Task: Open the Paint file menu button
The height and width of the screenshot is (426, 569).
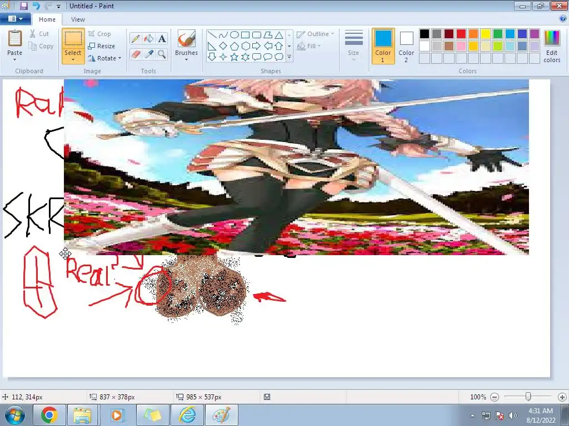Action: click(15, 19)
